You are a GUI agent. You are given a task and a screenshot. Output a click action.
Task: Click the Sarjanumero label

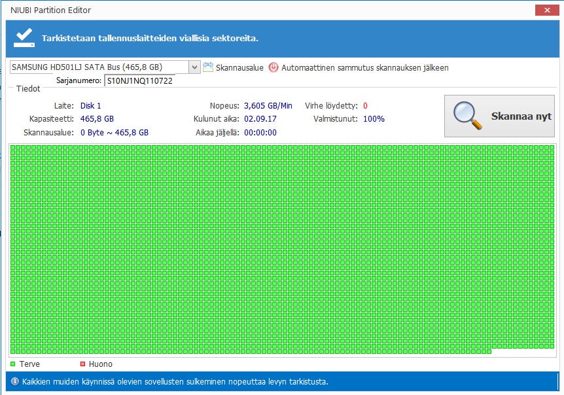[x=79, y=80]
